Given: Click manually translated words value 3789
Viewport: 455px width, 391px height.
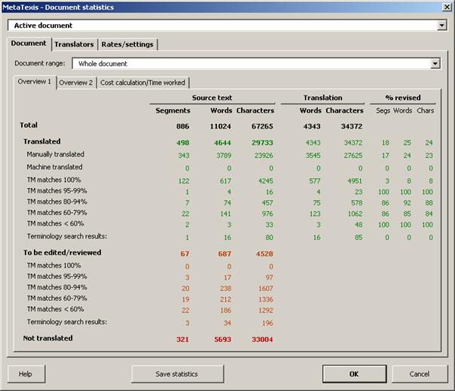Looking at the screenshot, I should click(x=224, y=156).
